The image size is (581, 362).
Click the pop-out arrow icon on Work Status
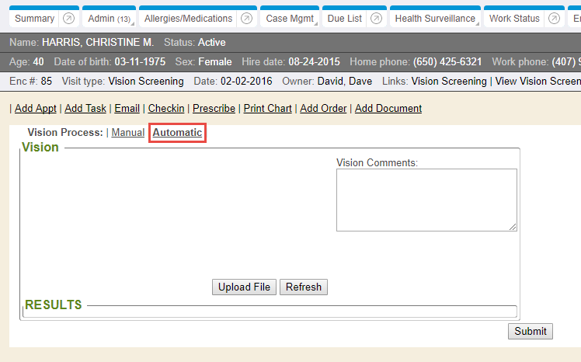pyautogui.click(x=554, y=19)
